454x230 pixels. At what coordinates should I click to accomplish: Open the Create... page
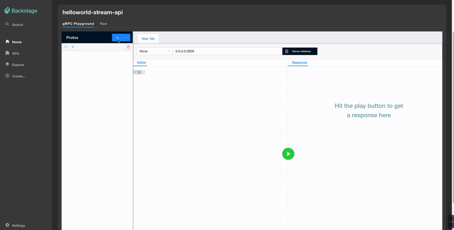(15, 76)
